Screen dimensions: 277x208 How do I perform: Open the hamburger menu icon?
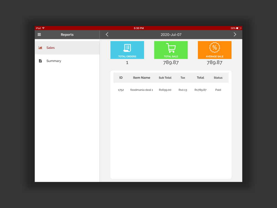(x=39, y=34)
